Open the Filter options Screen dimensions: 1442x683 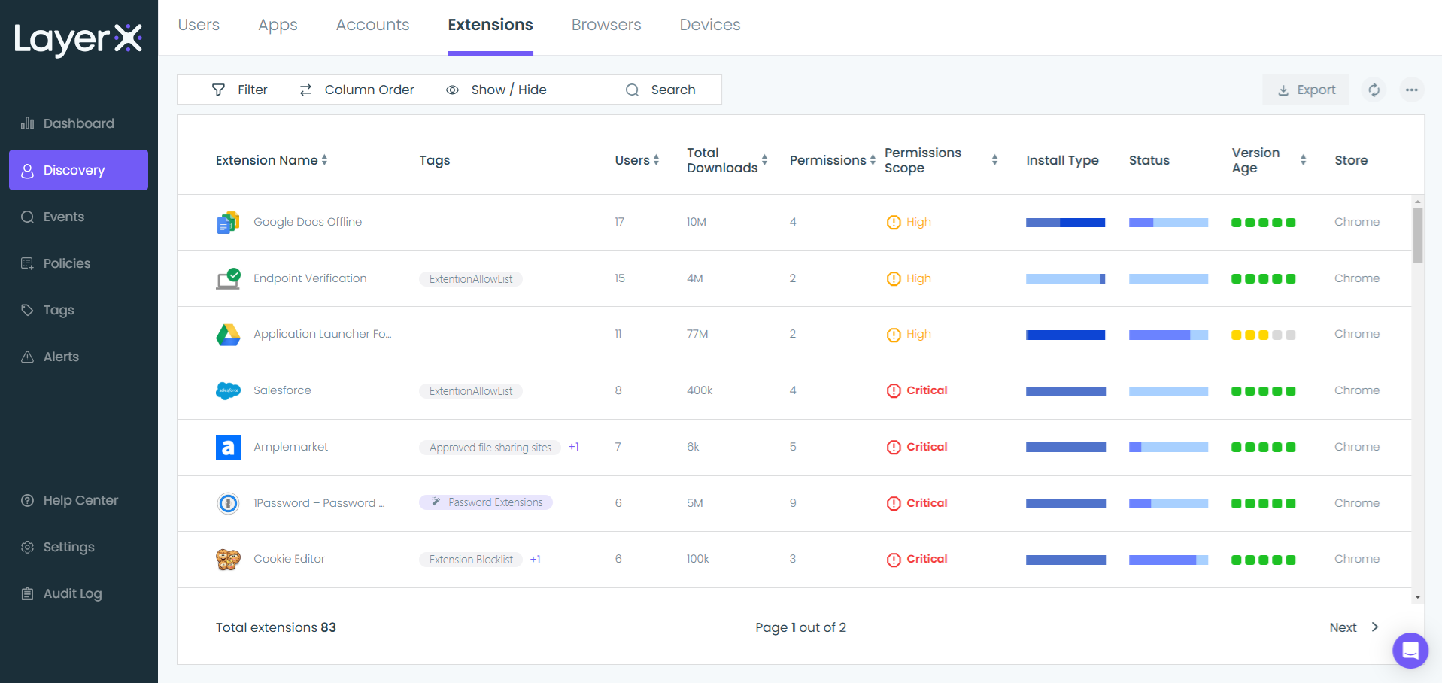(240, 90)
